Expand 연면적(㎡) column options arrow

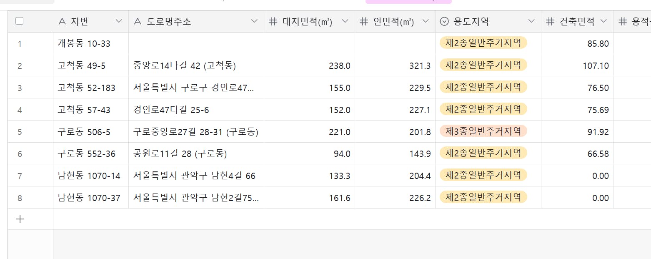(426, 22)
